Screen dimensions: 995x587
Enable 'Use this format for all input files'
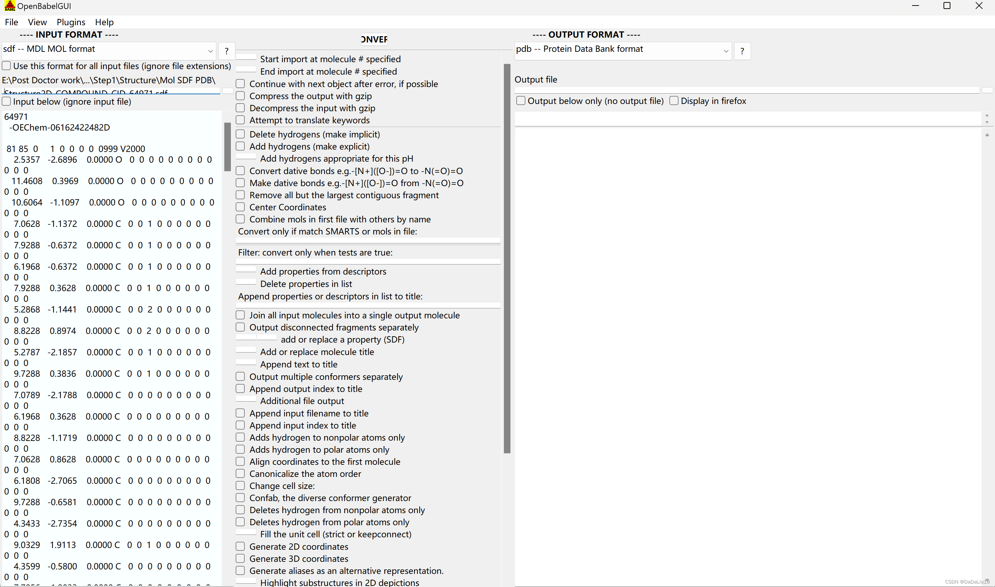(x=6, y=66)
